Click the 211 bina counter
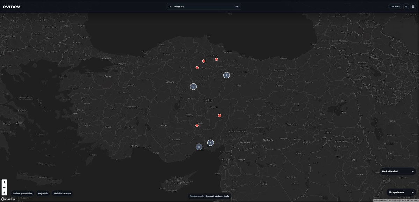The image size is (419, 202). 394,6
